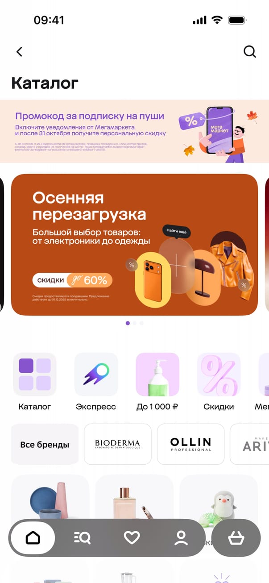Select the Ollin Professional brand card
The width and height of the screenshot is (269, 583).
[x=190, y=445]
